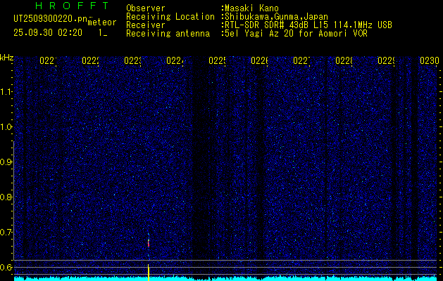This screenshot has height=281, width=443.
Task: Click the 0223 time axis label
Action: click(x=132, y=60)
